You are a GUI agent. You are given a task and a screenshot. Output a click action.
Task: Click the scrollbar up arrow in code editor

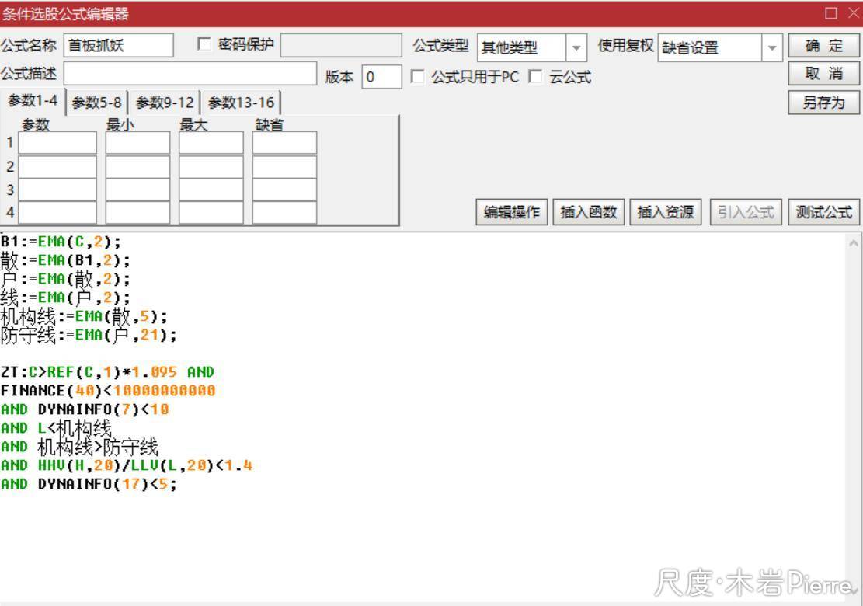[x=854, y=242]
